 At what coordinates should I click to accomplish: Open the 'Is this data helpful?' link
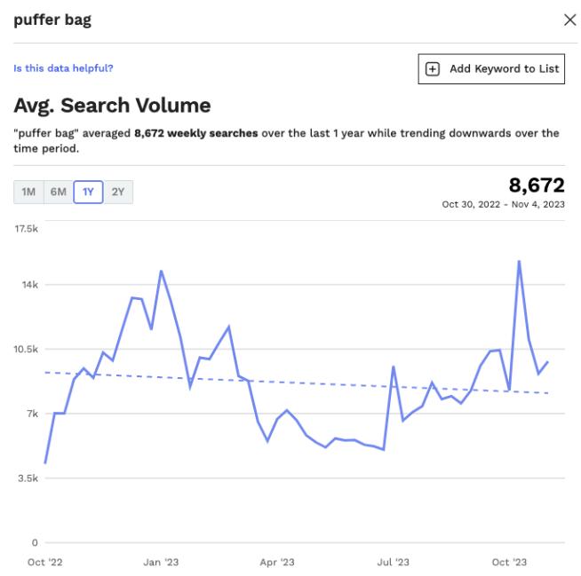point(63,68)
